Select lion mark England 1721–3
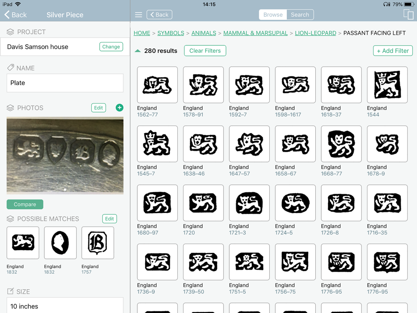Viewport: 417px width, 313px height. tap(249, 203)
